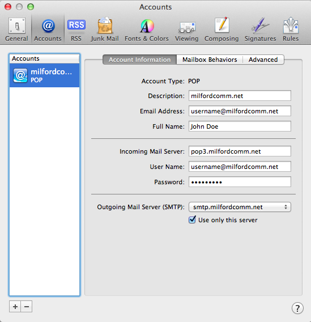This screenshot has height=322, width=311.
Task: Click the add account plus button
Action: (x=15, y=307)
